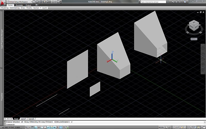Viewport: 206px width, 129px height.
Task: Click the Save icon in quick access toolbar
Action: [x=41, y=2]
